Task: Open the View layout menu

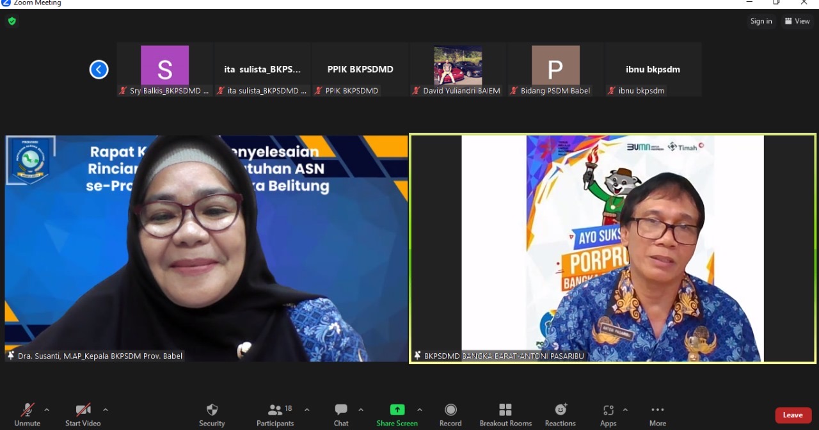Action: click(797, 21)
